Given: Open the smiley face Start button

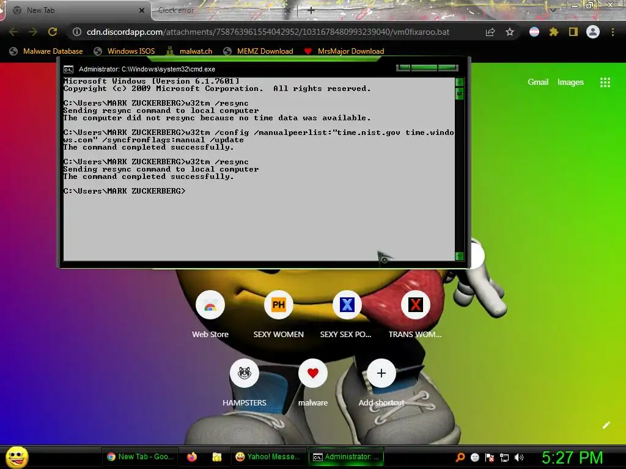Looking at the screenshot, I should 17,457.
